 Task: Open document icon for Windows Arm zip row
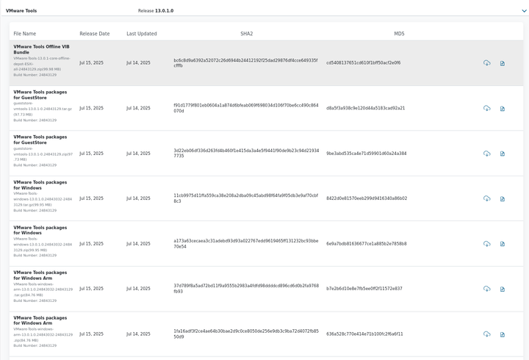pyautogui.click(x=503, y=334)
